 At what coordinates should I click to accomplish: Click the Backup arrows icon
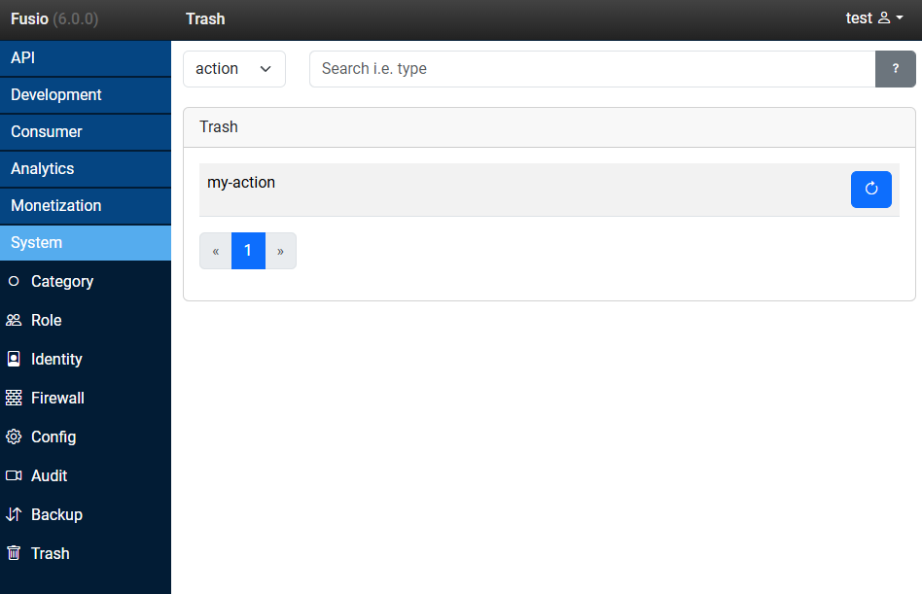click(x=14, y=514)
